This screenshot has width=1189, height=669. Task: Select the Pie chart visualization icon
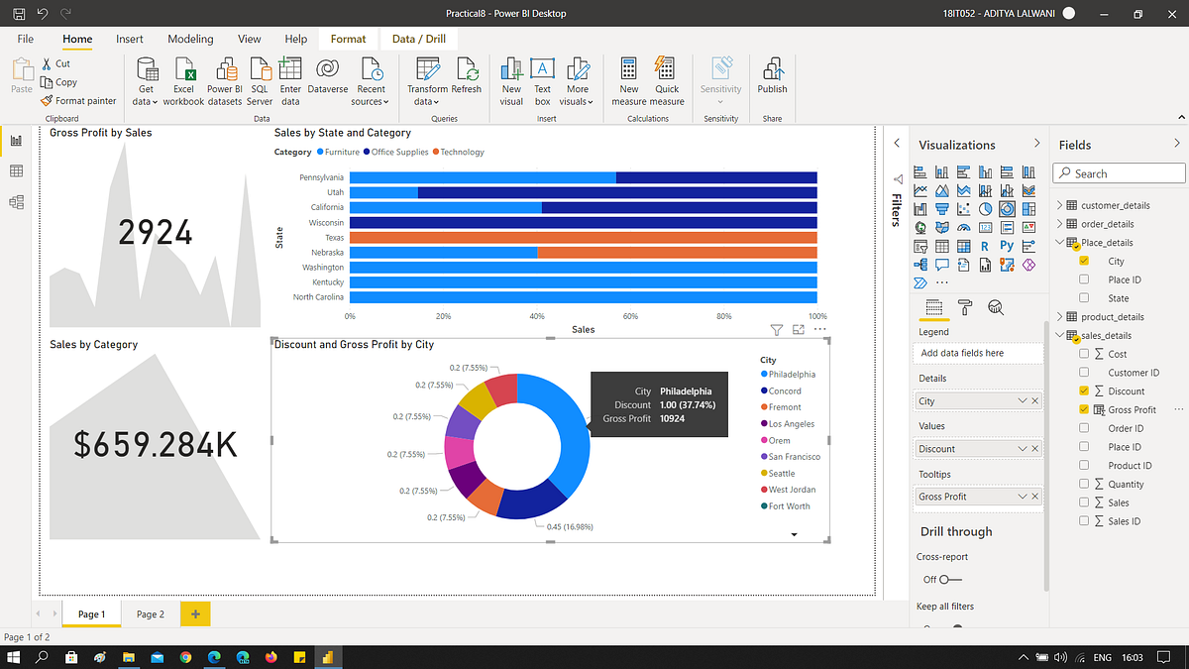tap(986, 209)
